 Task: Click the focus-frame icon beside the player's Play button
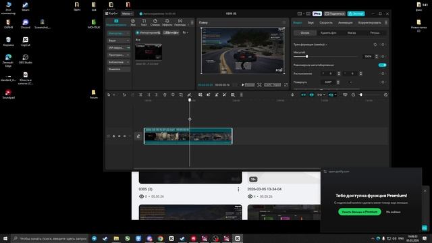[x=259, y=85]
